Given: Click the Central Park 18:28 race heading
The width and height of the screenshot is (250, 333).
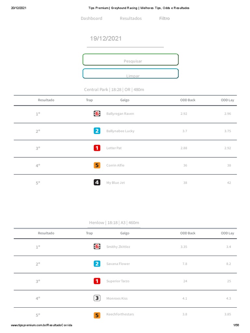Looking at the screenshot, I should (x=114, y=89).
